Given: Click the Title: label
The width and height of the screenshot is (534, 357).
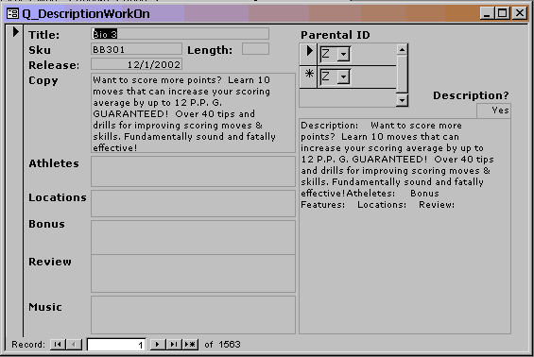Looking at the screenshot, I should 43,35.
